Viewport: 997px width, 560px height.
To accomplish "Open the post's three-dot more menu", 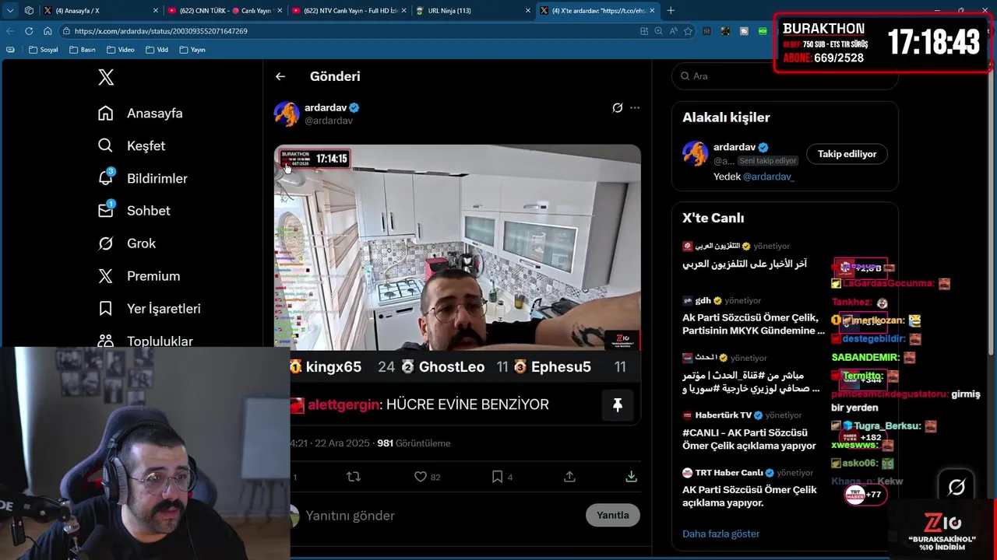I will [635, 108].
